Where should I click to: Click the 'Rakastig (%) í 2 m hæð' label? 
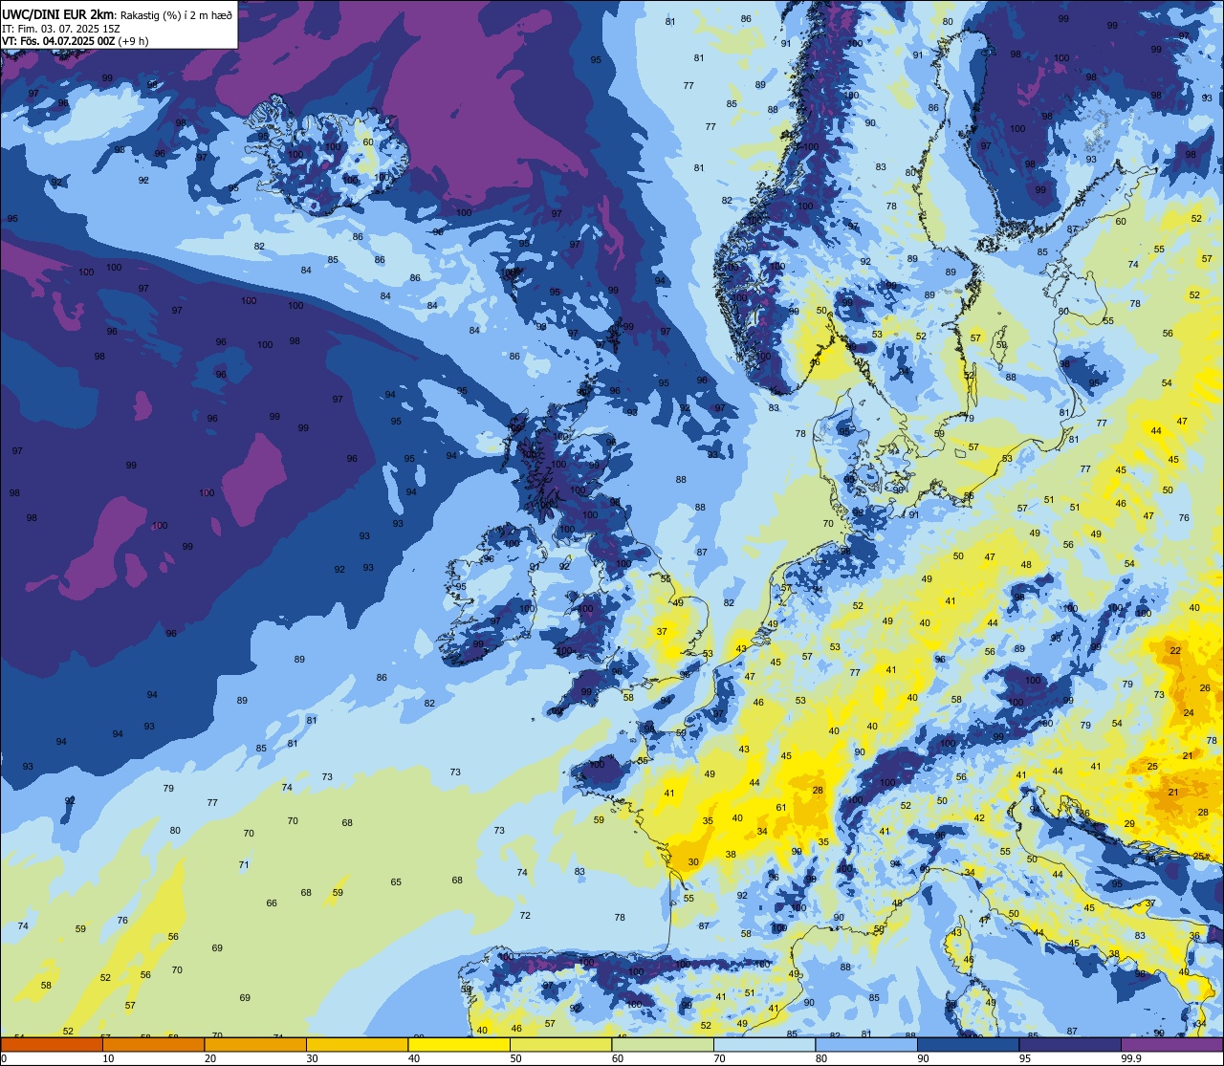176,14
